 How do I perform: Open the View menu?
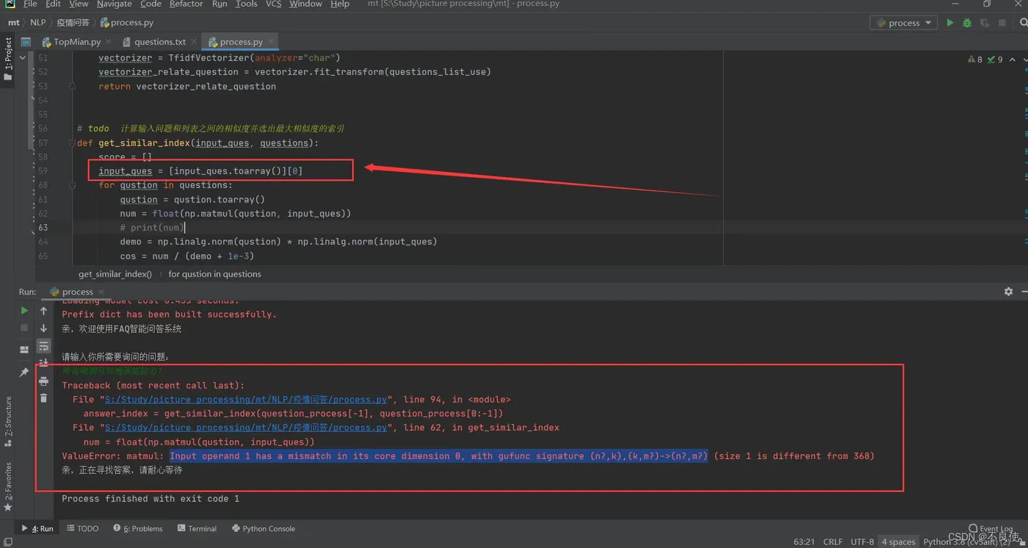(79, 4)
